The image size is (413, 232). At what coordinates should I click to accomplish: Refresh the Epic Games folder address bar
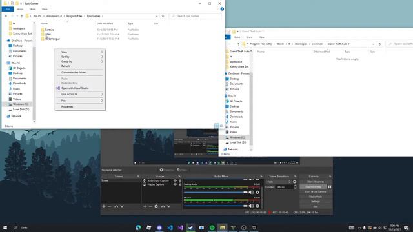point(163,16)
